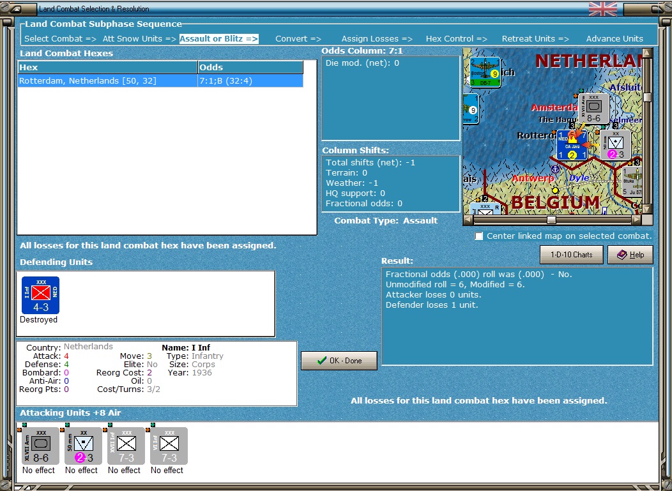Click the CA Java naval counter on map
The width and height of the screenshot is (672, 491).
(572, 145)
